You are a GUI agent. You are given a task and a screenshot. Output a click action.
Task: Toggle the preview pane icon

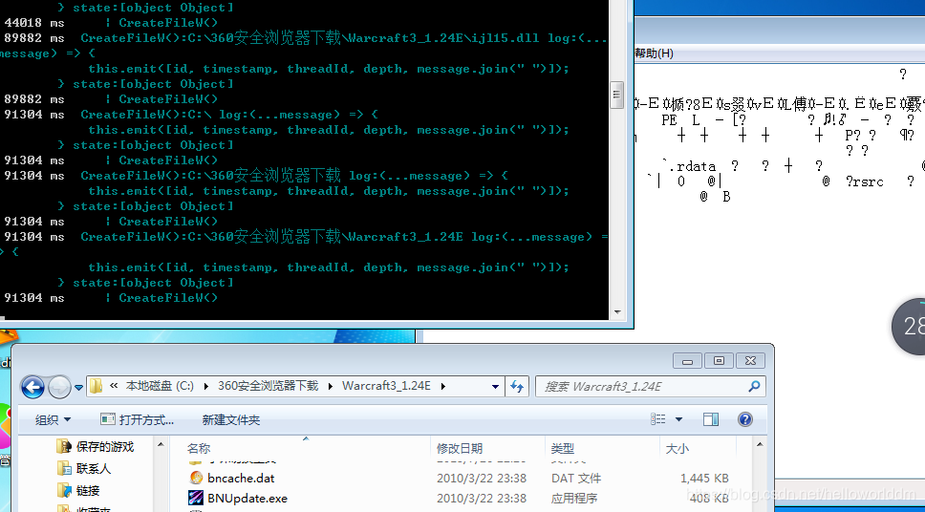point(711,419)
